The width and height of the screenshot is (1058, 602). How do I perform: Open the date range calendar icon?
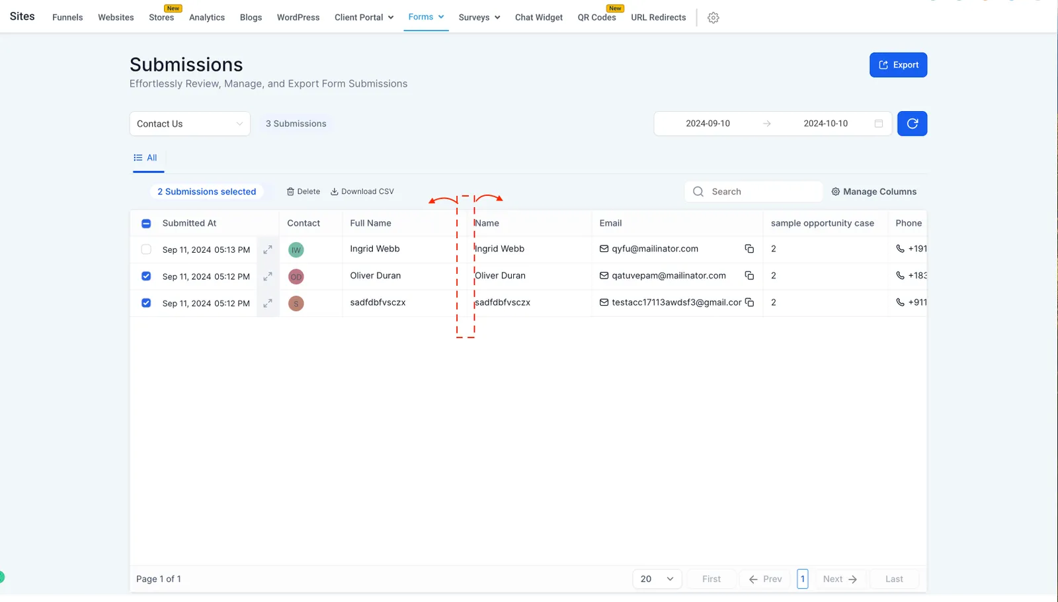click(x=879, y=124)
